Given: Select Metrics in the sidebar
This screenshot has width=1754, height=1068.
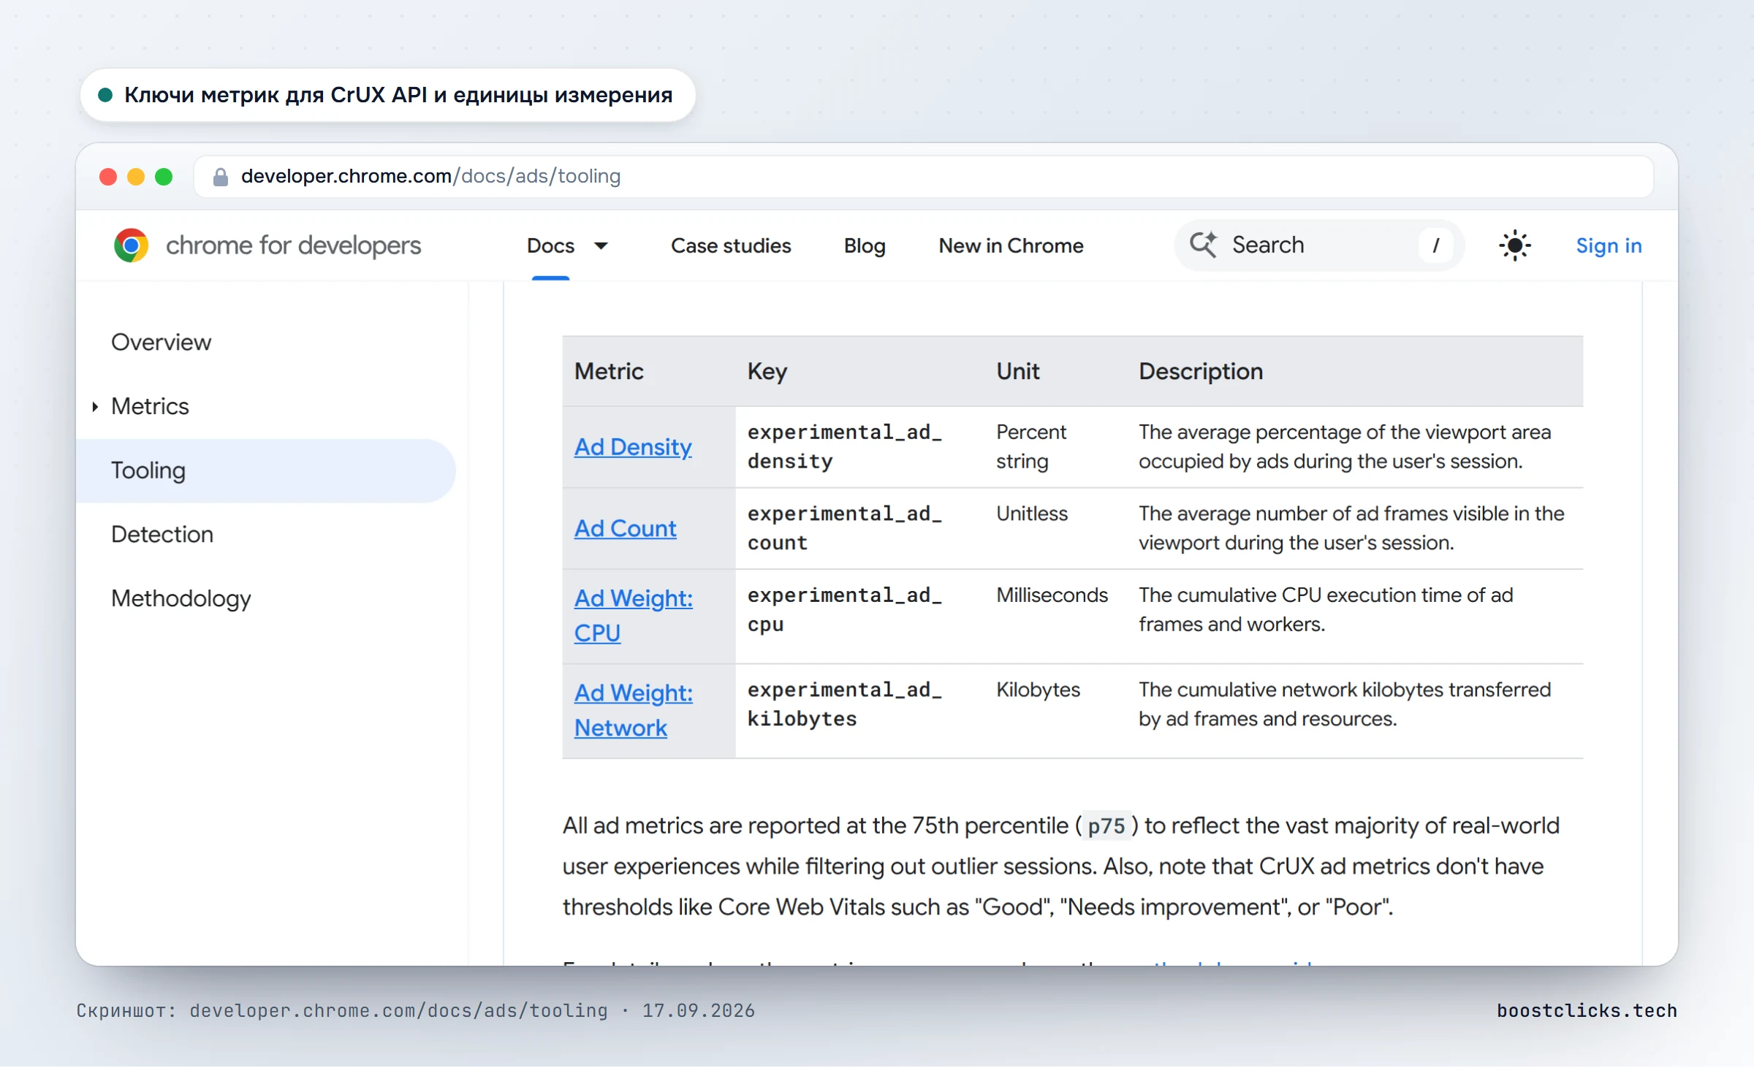Looking at the screenshot, I should (150, 407).
